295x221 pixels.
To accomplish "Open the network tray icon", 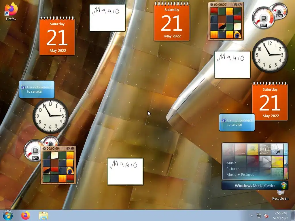I will [259, 216].
